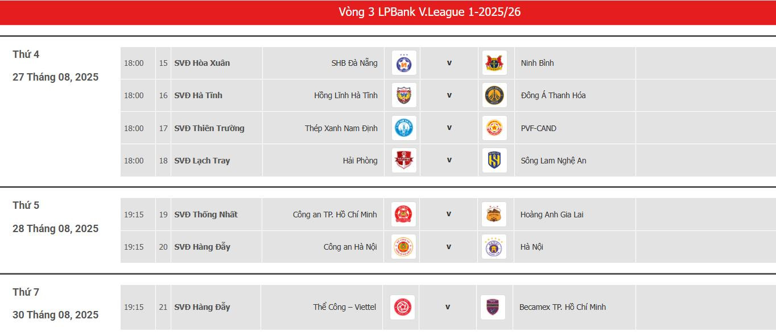Click the 'v' in match 15 row
The image size is (776, 332).
pos(449,63)
